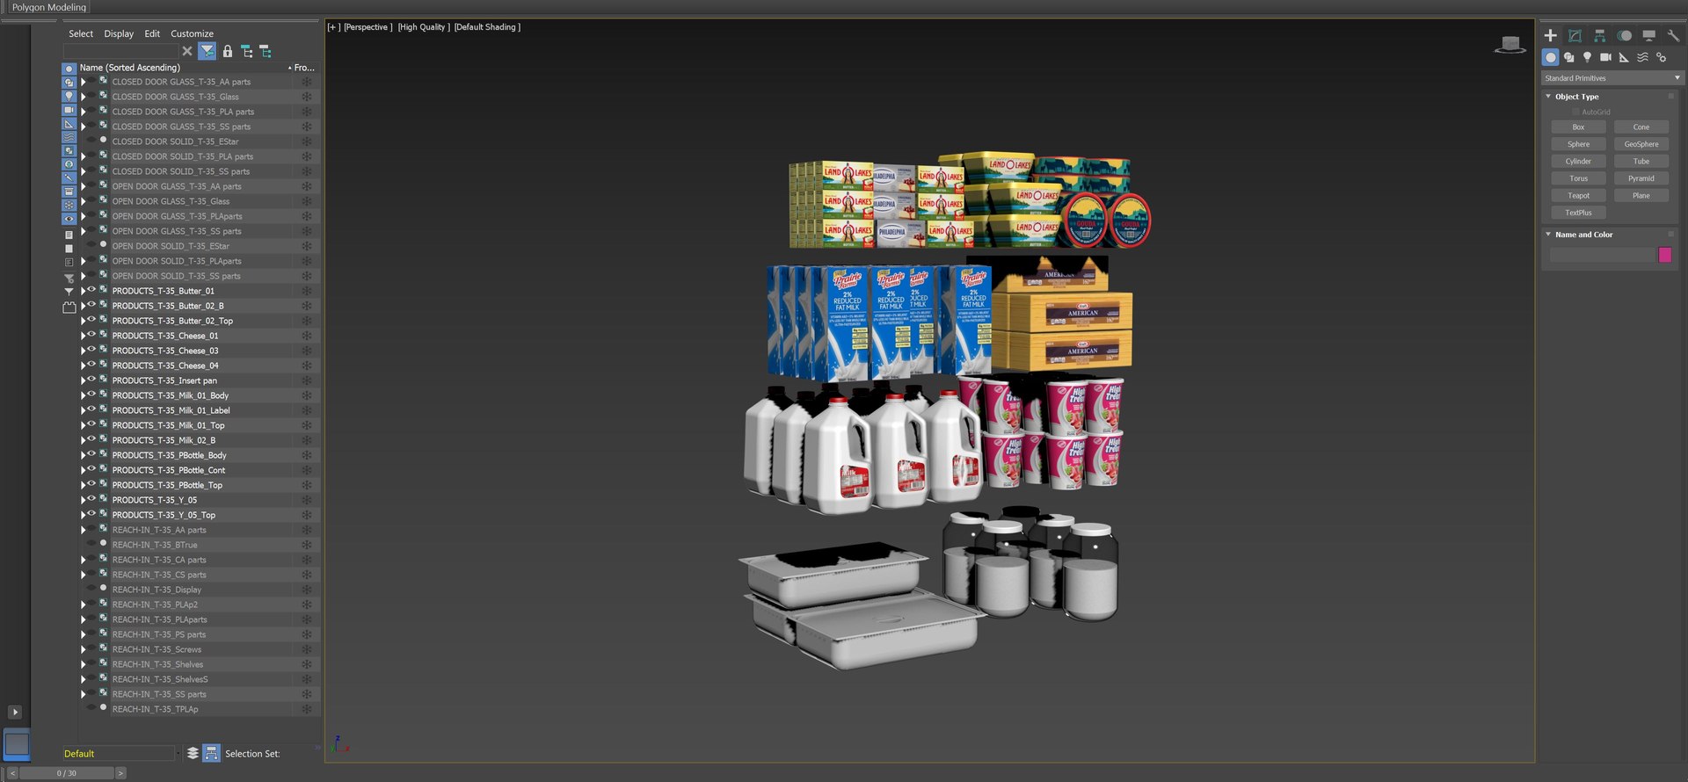Open the Edit menu in Scene Explorer
This screenshot has height=782, width=1688.
(x=152, y=33)
